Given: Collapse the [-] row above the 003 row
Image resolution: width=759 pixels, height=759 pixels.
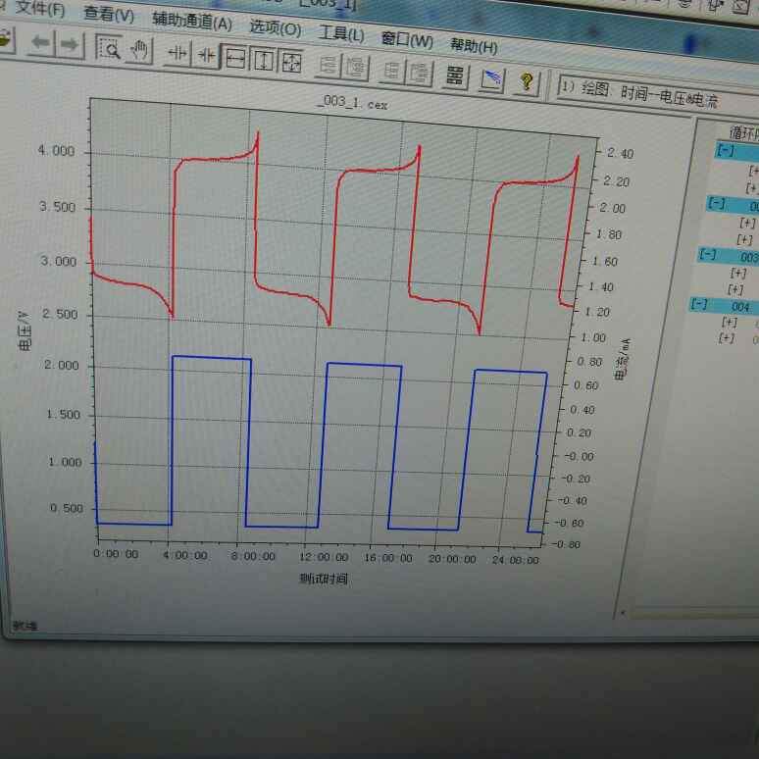Looking at the screenshot, I should [x=717, y=203].
